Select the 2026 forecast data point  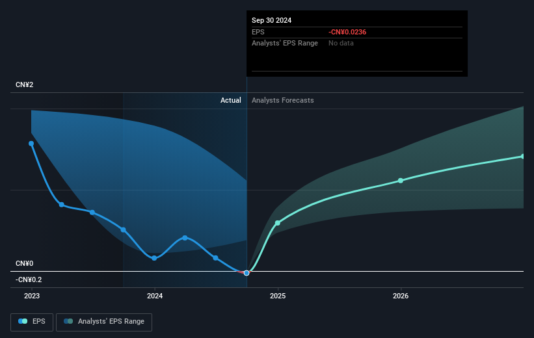tap(401, 181)
